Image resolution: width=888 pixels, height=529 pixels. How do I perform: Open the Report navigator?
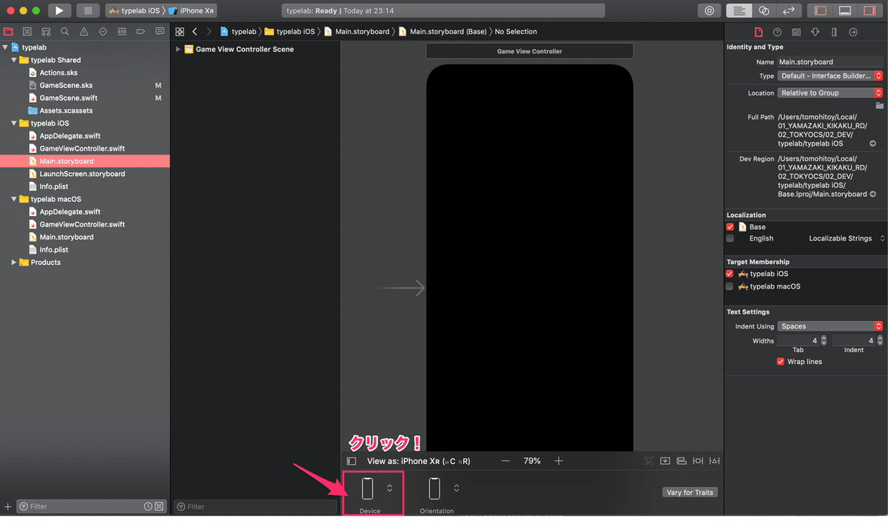[160, 32]
